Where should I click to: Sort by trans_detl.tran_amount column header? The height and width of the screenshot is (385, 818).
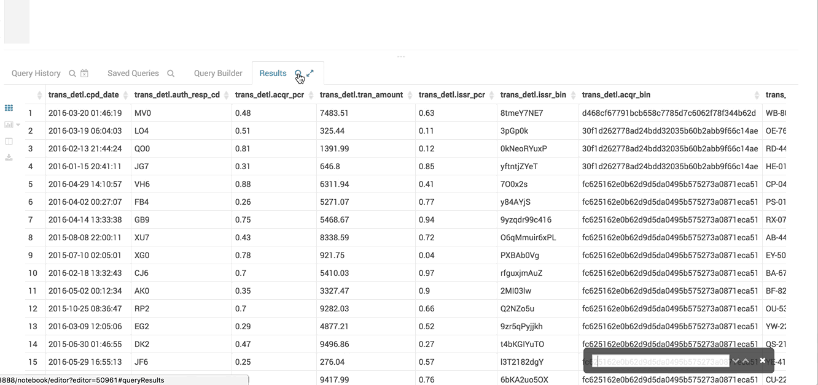361,95
